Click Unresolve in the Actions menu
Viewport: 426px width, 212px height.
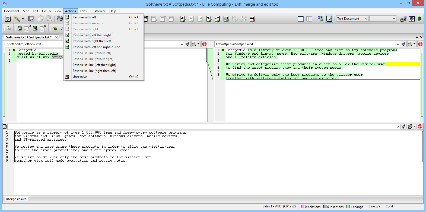point(104,77)
